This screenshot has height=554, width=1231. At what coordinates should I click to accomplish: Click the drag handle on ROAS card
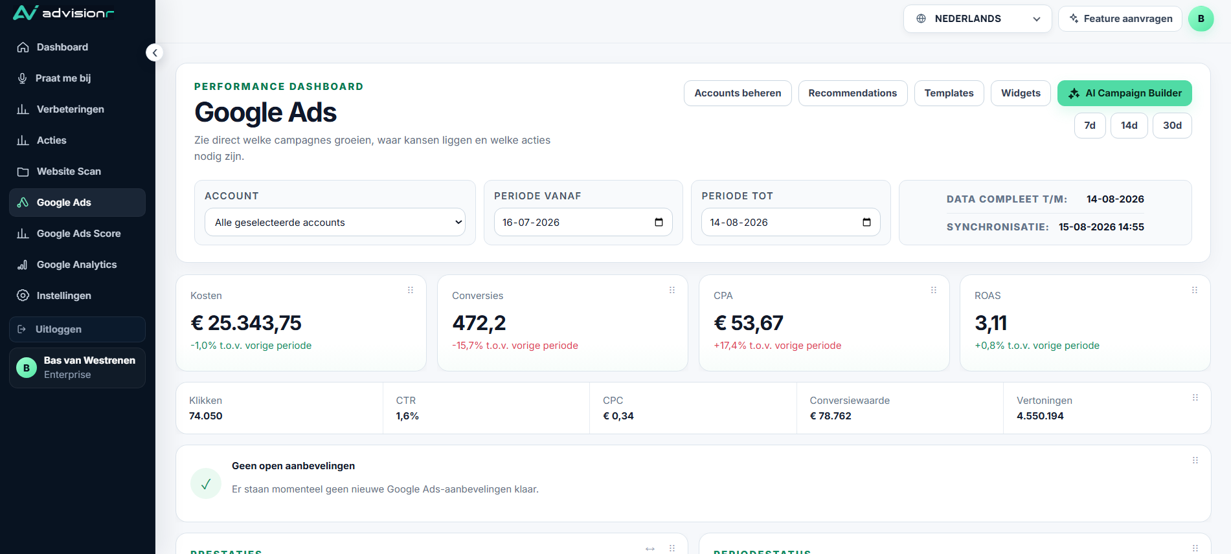(x=1195, y=290)
